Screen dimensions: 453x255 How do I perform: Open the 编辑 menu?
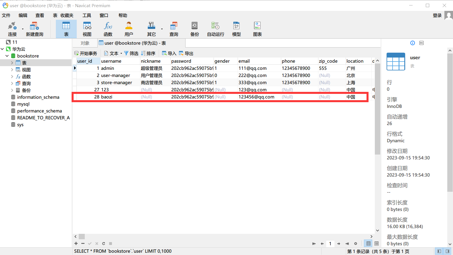click(x=23, y=15)
